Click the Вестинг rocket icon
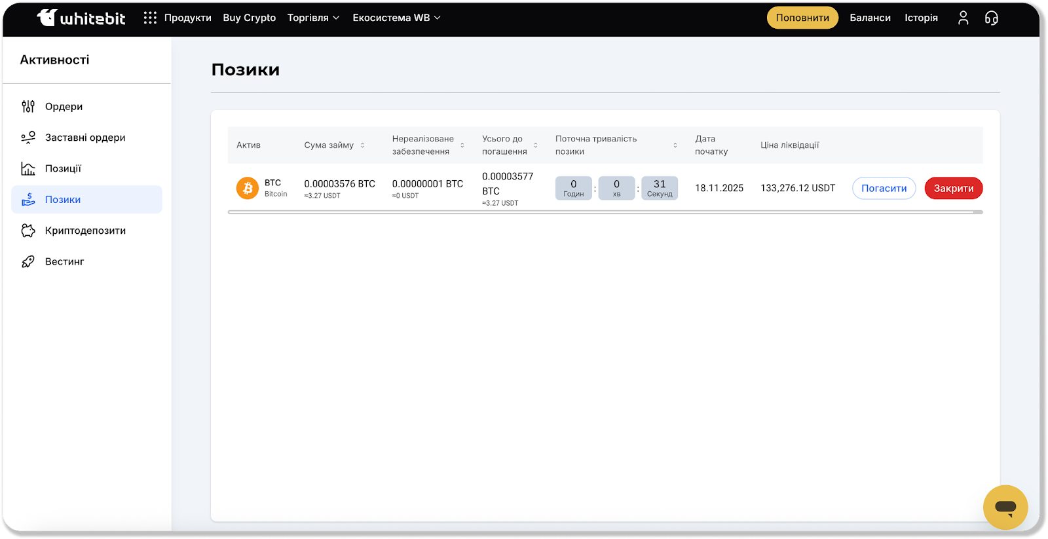 28,262
